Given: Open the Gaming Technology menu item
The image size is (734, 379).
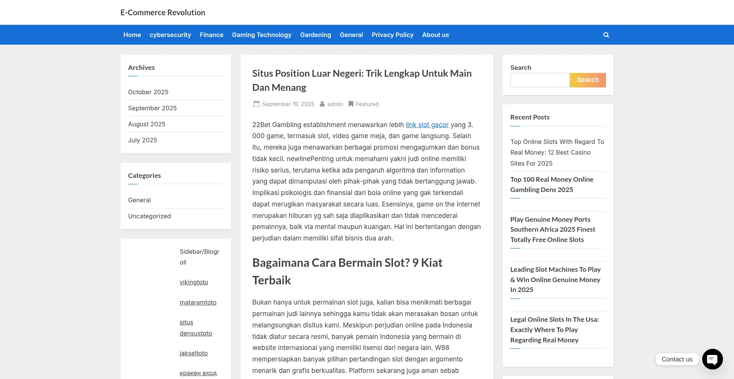Looking at the screenshot, I should point(261,35).
